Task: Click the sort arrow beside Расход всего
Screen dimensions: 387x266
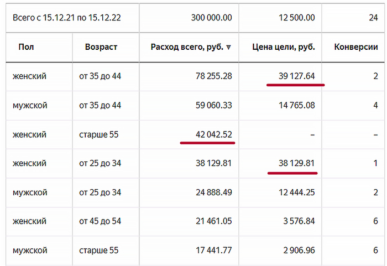Action: pos(228,48)
